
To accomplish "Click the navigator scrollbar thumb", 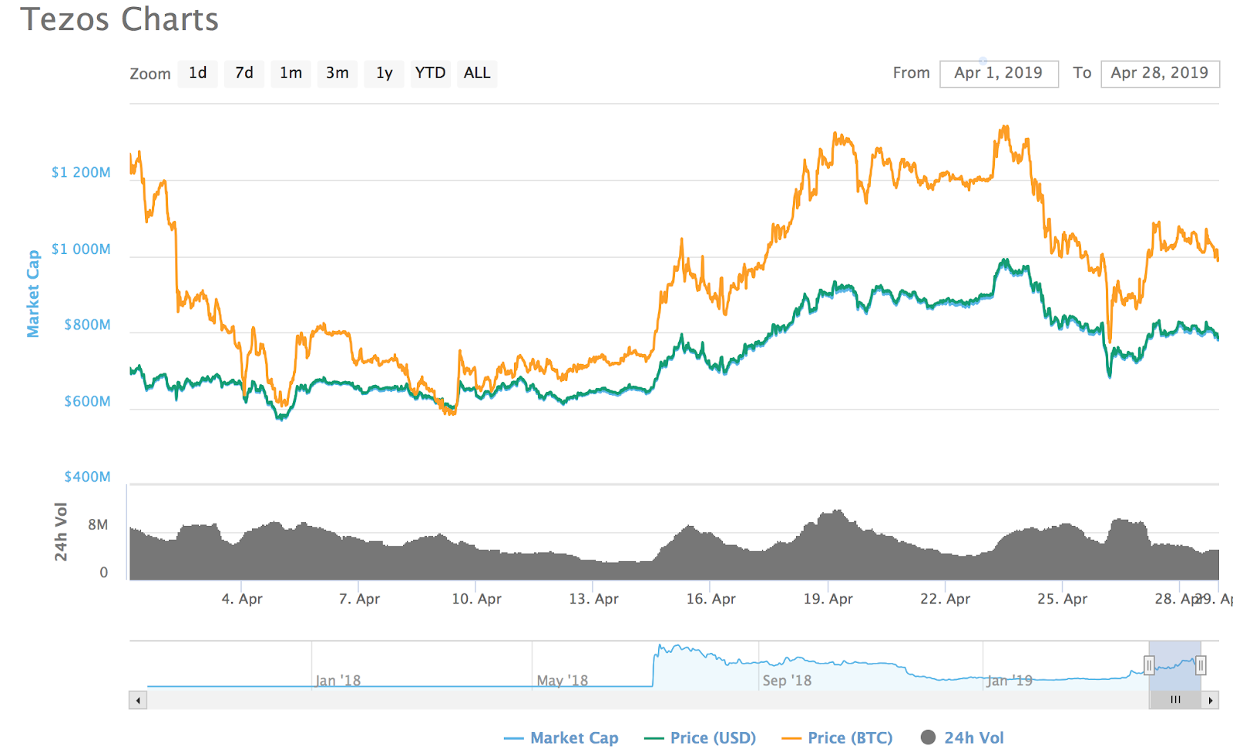I will [x=1175, y=700].
